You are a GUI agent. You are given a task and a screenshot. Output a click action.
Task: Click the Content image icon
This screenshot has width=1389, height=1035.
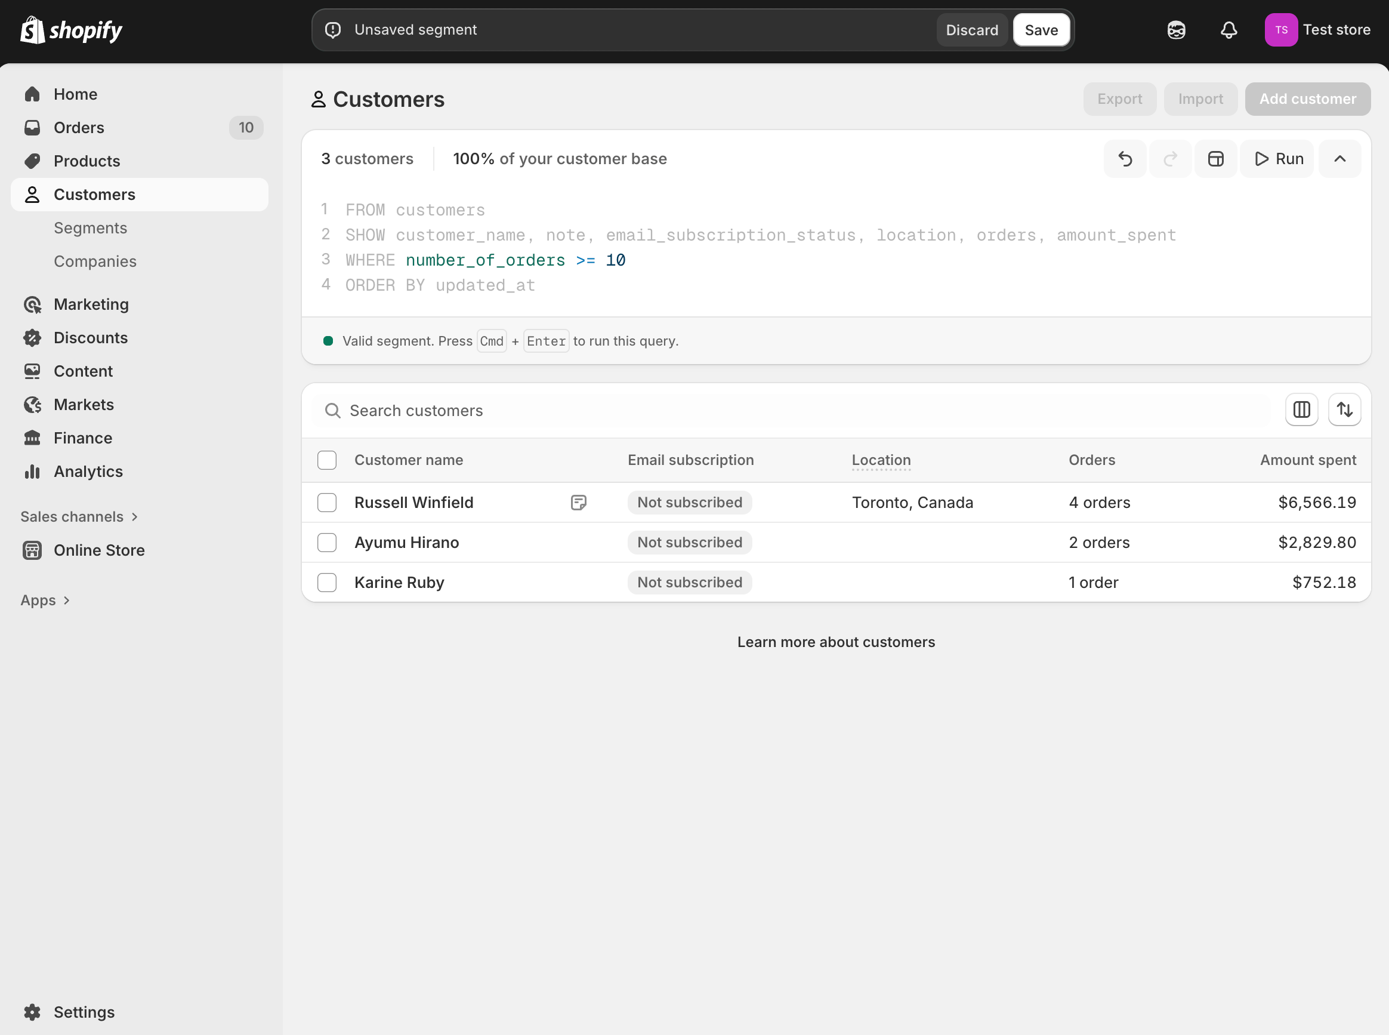click(33, 371)
